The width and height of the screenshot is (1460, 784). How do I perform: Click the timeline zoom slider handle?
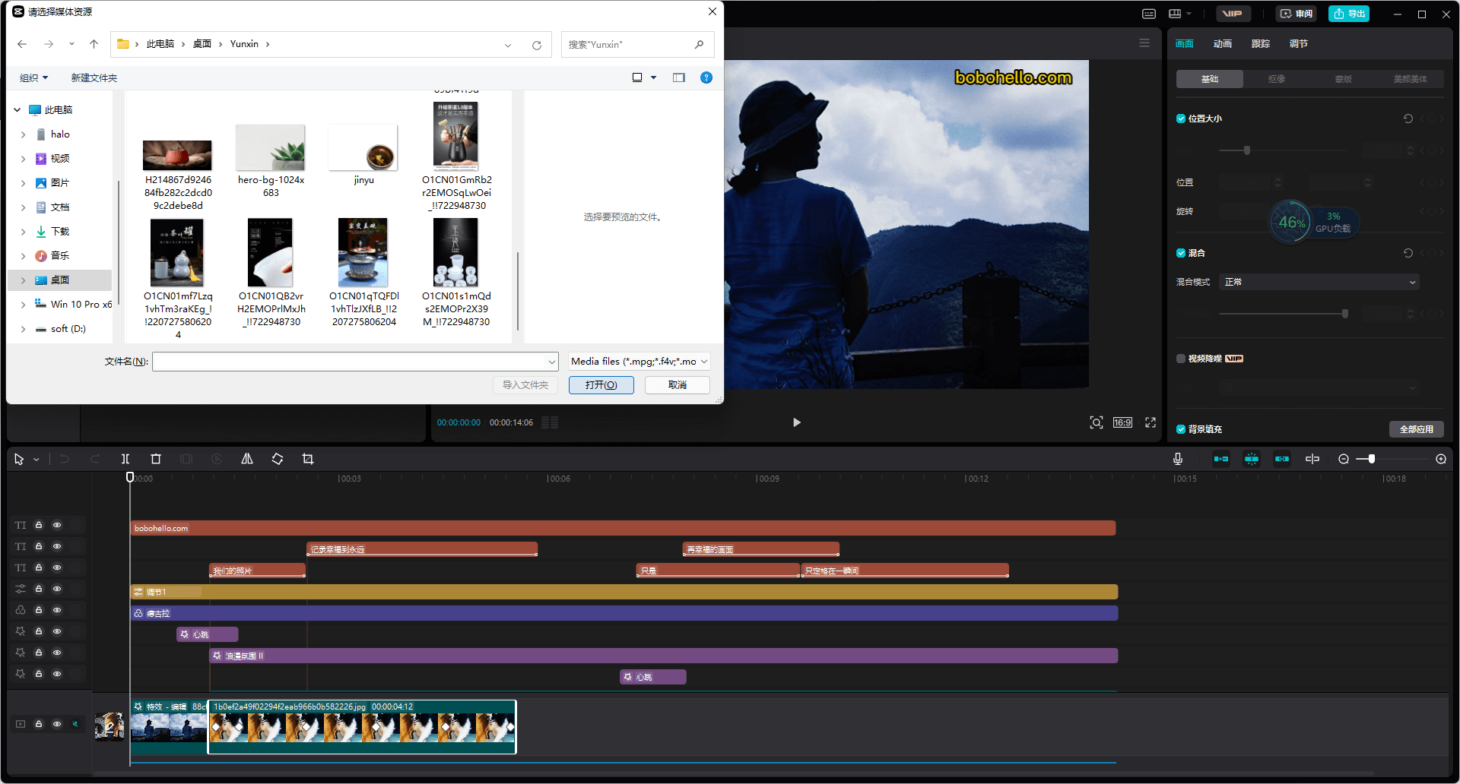[1371, 459]
